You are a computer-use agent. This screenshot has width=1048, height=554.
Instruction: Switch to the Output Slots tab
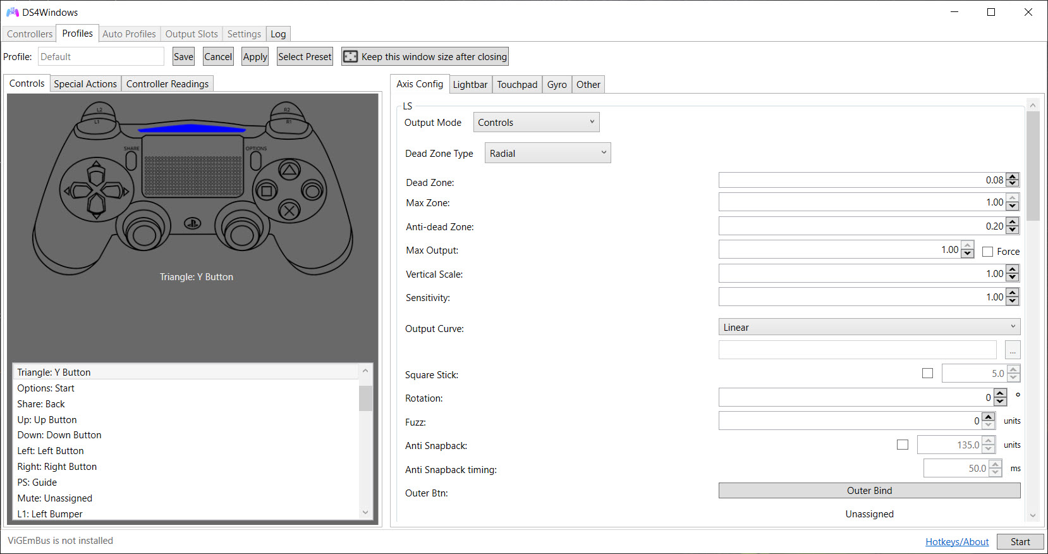click(192, 34)
